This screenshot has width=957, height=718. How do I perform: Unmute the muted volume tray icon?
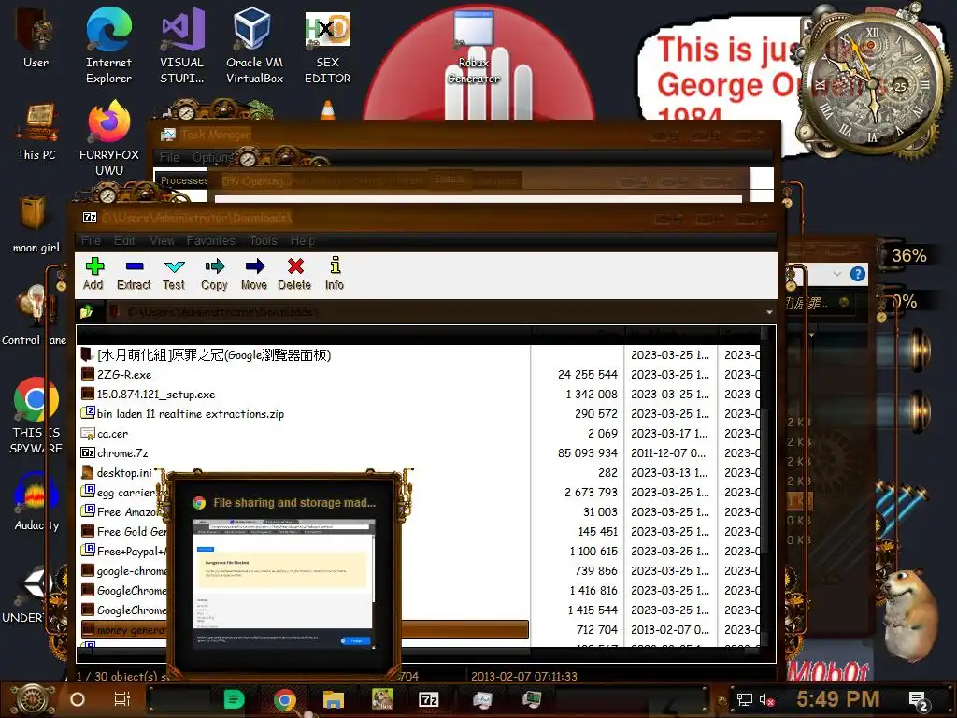pyautogui.click(x=767, y=699)
